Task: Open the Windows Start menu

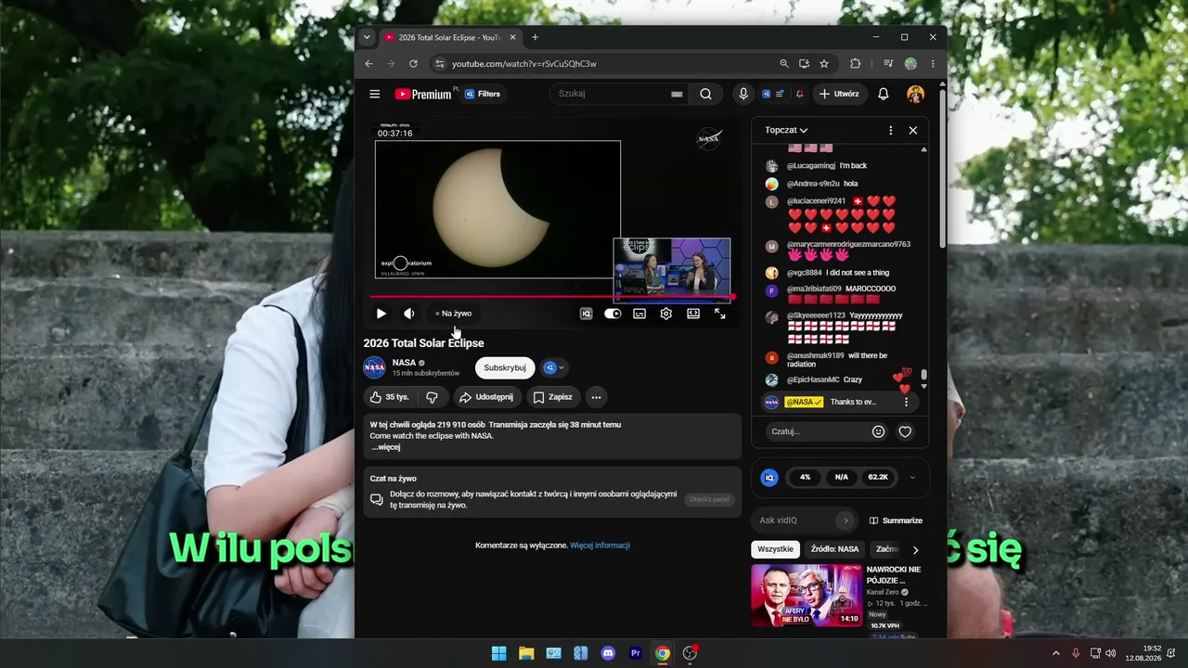Action: 498,653
